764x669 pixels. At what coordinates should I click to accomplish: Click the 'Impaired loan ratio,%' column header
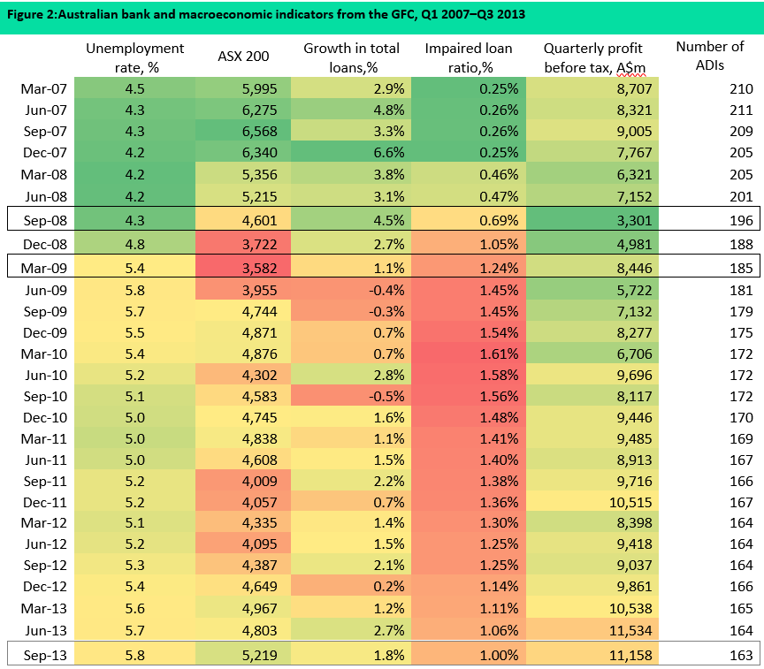pyautogui.click(x=468, y=57)
